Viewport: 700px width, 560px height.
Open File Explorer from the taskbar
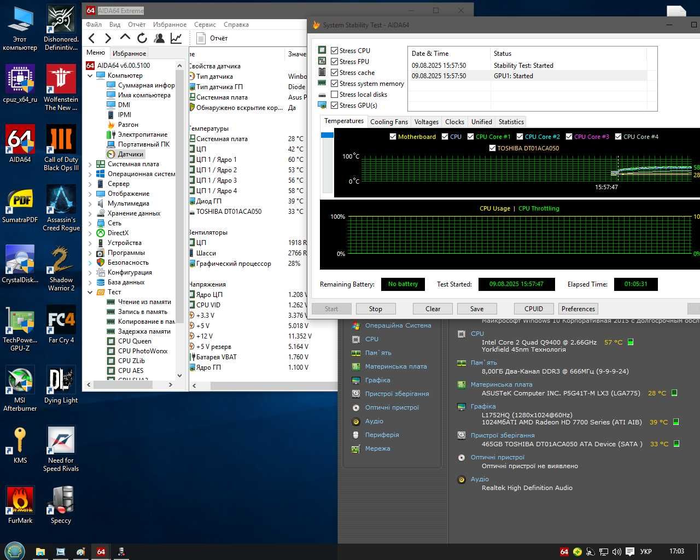(40, 551)
